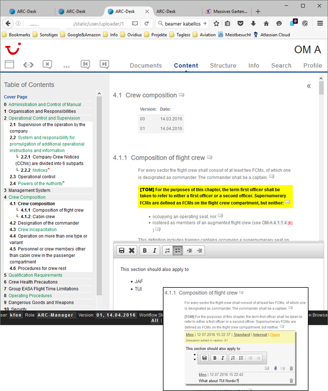Collapse the side panel with the « chevron
328x391 pixels.
pyautogui.click(x=309, y=86)
